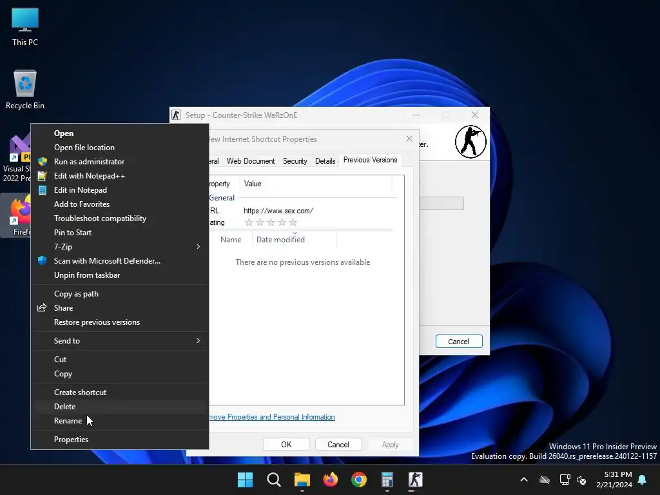Switch to the Details tab
The width and height of the screenshot is (660, 495).
click(x=325, y=161)
